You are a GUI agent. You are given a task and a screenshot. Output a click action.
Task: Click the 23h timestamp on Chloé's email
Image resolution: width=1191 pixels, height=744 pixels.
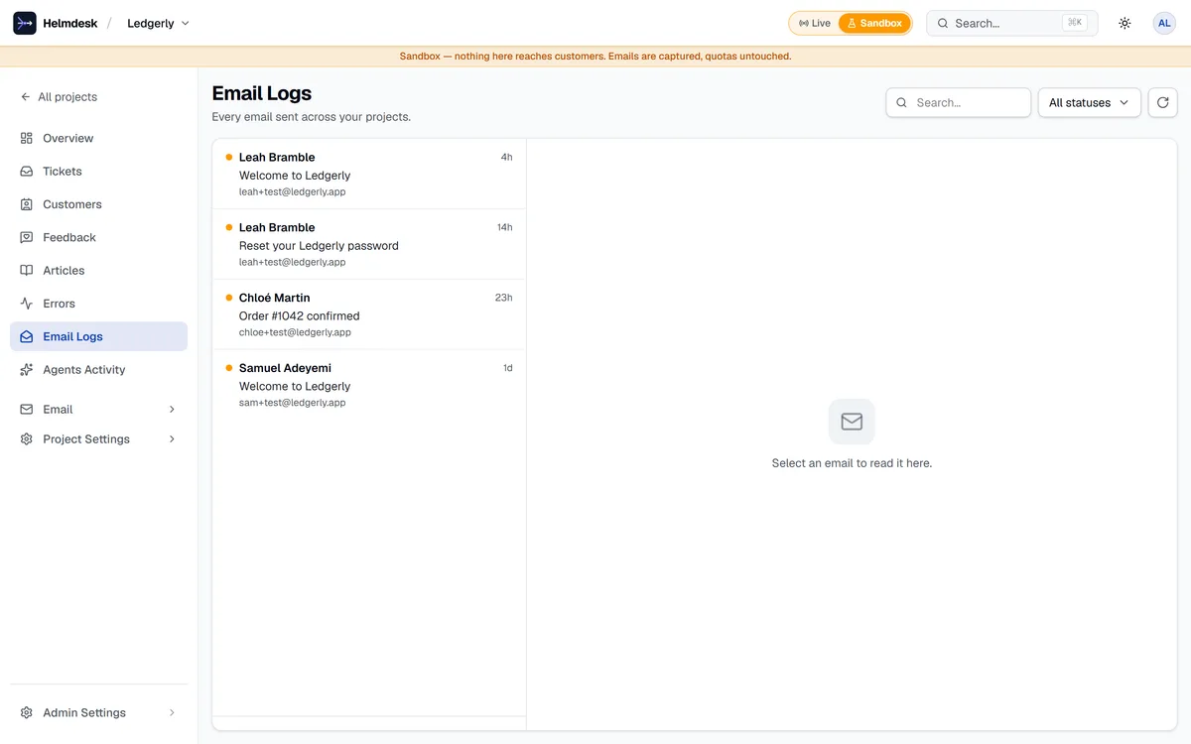tap(503, 298)
